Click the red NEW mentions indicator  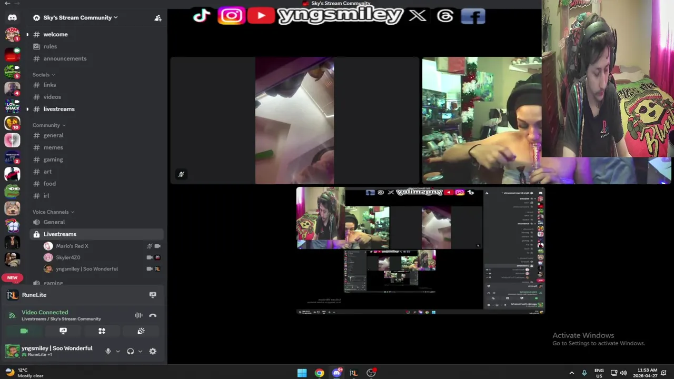coord(12,277)
